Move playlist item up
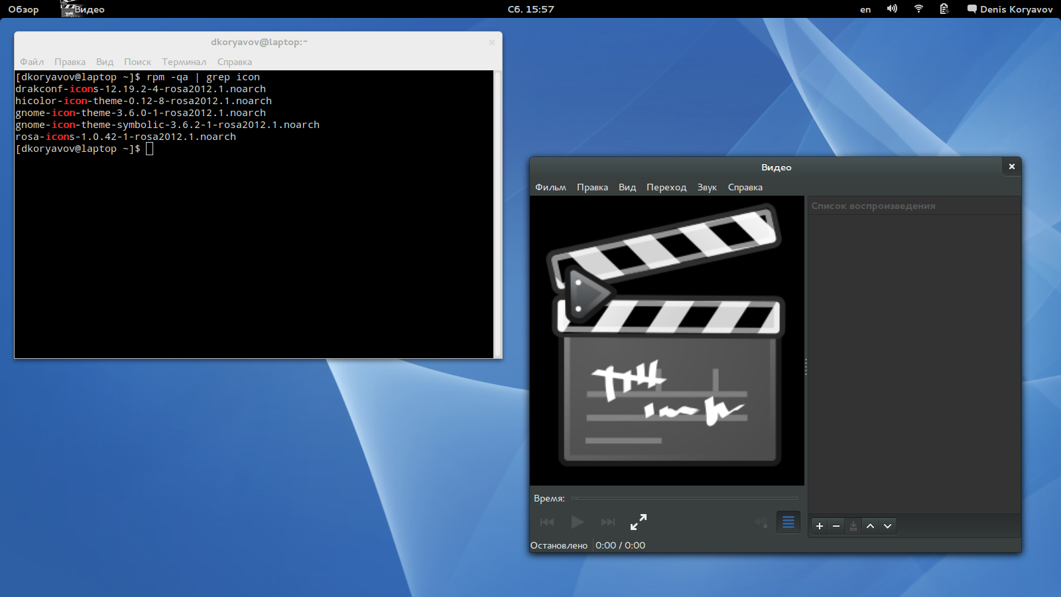1061x597 pixels. (x=871, y=526)
